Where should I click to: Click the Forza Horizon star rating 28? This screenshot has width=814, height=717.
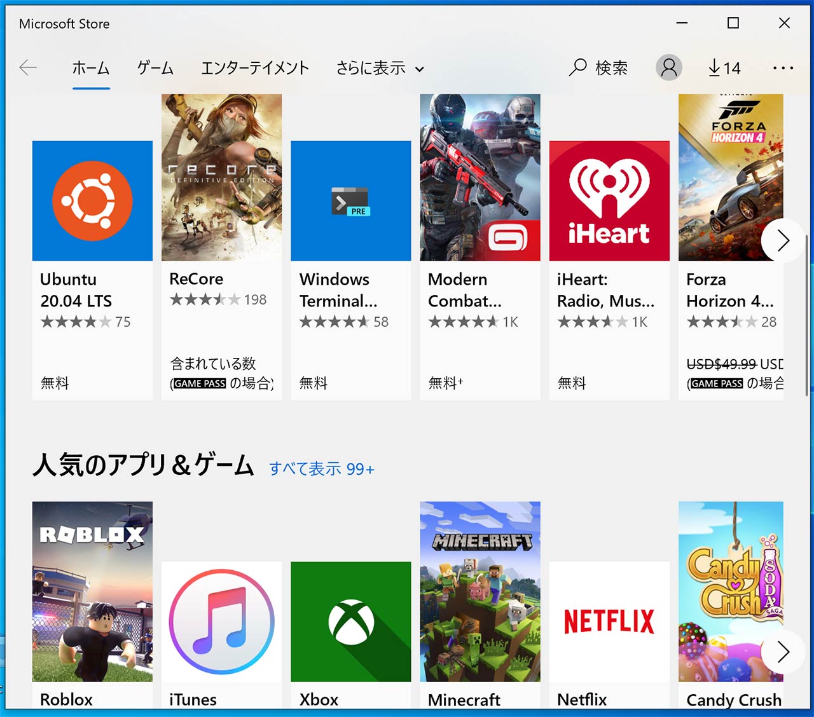(x=731, y=322)
